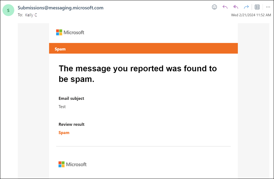Click the Submissions@messaging.microsoft.com sender address
274x179 pixels.
pyautogui.click(x=61, y=8)
